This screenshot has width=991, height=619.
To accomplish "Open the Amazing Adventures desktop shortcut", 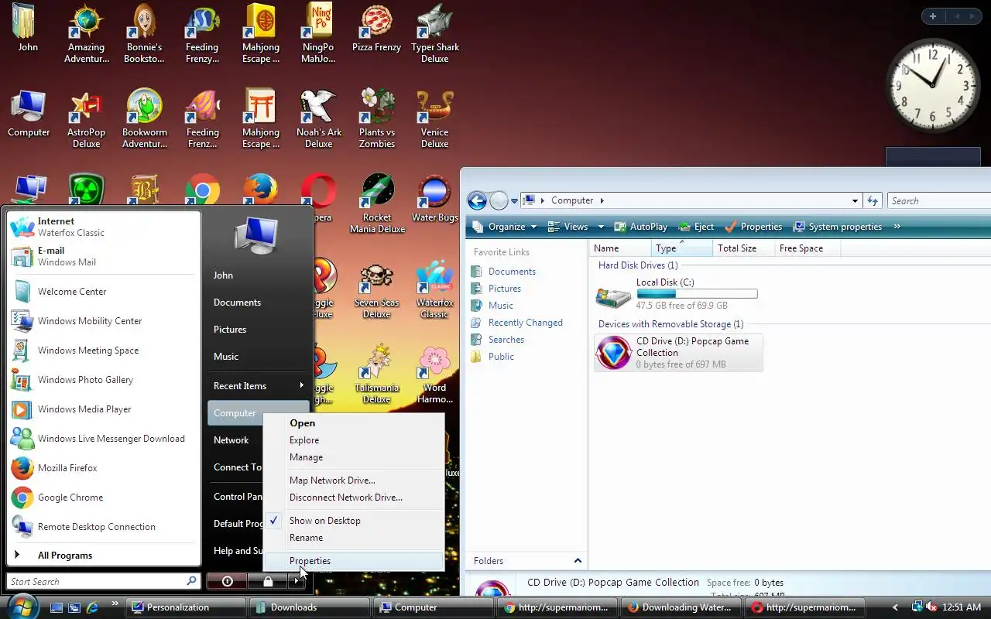I will [86, 34].
